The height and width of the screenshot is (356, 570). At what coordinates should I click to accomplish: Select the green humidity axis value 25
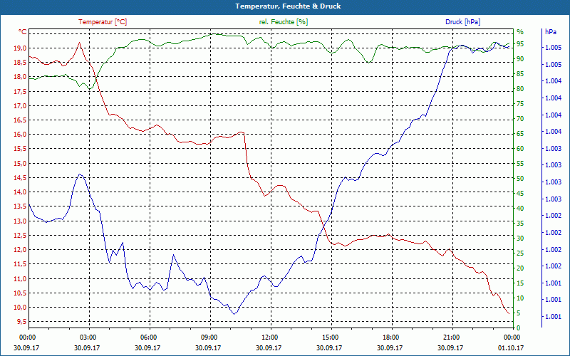pos(520,253)
